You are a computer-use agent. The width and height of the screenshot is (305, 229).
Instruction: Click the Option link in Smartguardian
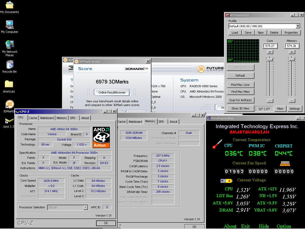click(284, 226)
